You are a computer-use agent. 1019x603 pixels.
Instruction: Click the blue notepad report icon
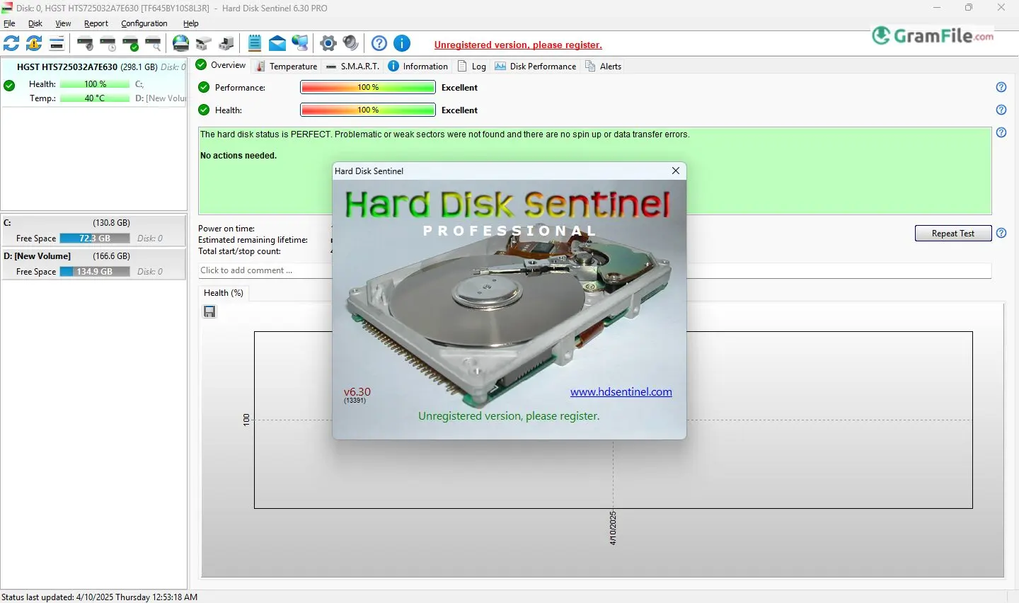[255, 44]
